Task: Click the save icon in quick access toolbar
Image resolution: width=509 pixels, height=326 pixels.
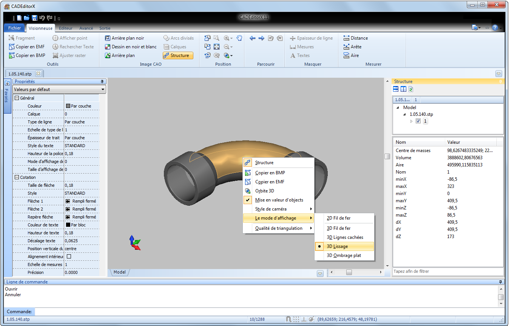Action: tap(34, 18)
